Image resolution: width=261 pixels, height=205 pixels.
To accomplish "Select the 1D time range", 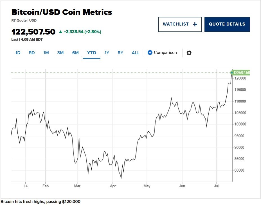I will (18, 53).
